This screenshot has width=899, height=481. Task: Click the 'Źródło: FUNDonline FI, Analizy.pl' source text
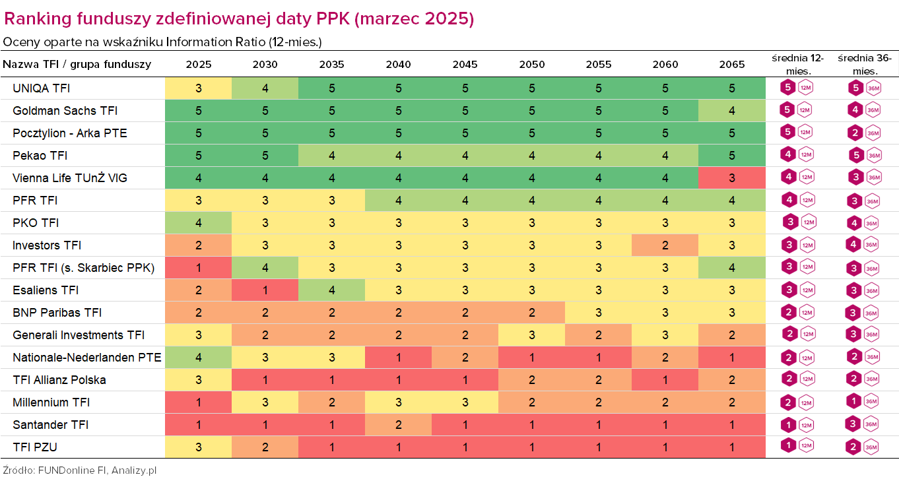pos(80,470)
